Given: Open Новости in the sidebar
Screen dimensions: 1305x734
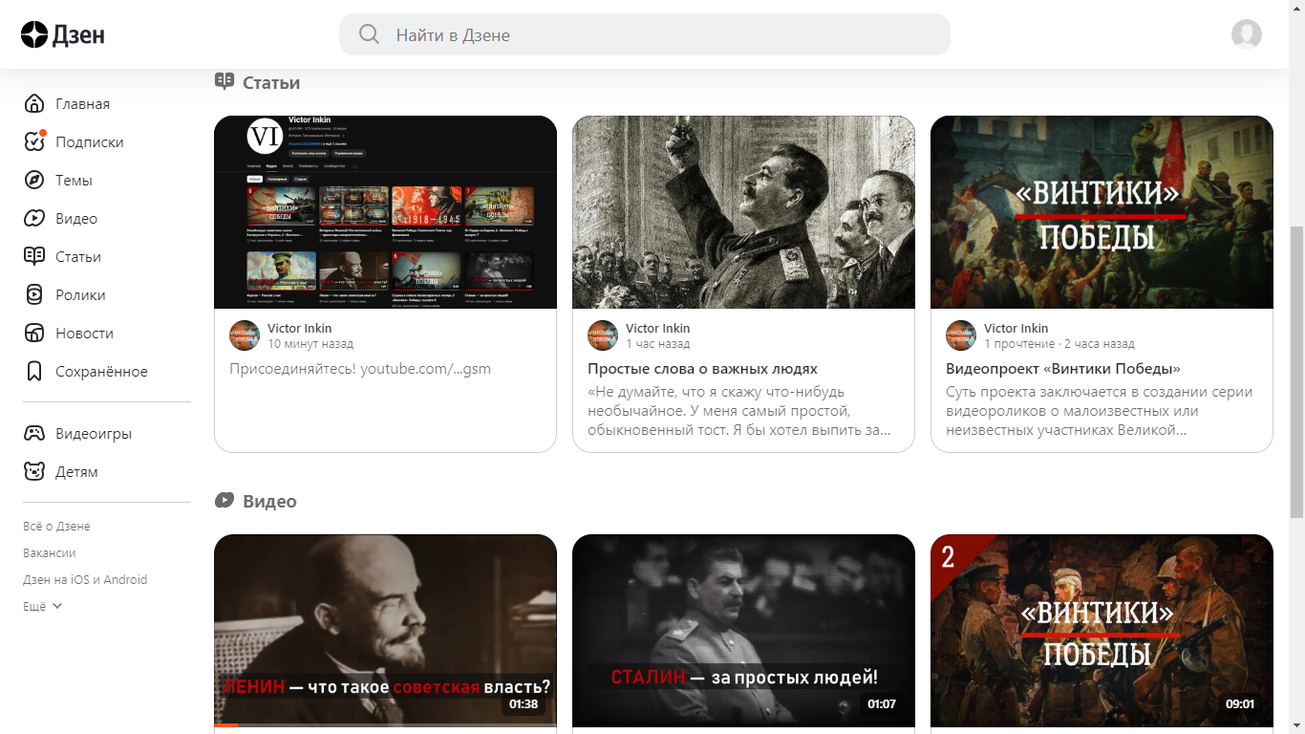Looking at the screenshot, I should click(84, 334).
